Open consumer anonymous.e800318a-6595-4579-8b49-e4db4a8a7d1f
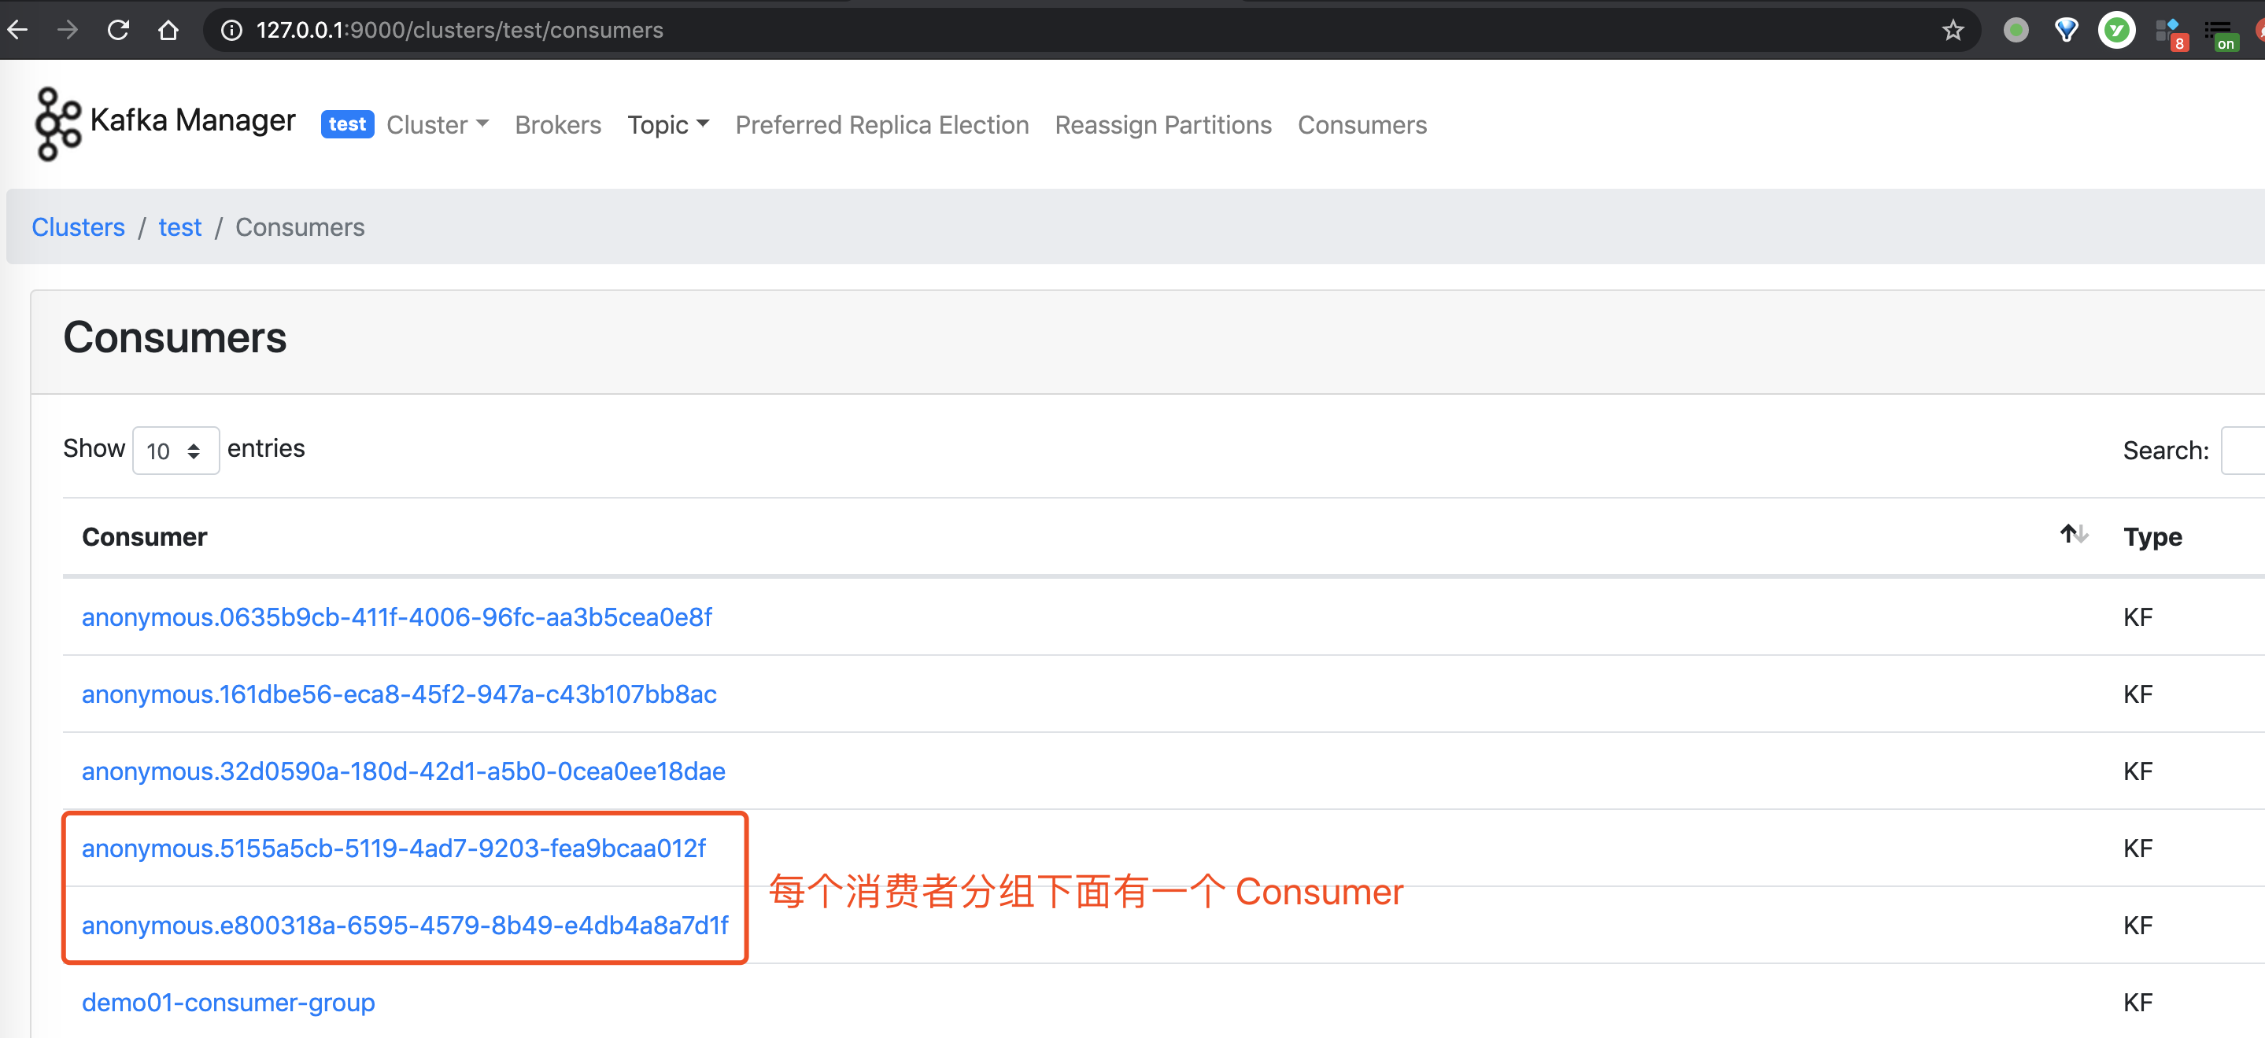The width and height of the screenshot is (2265, 1038). click(405, 926)
